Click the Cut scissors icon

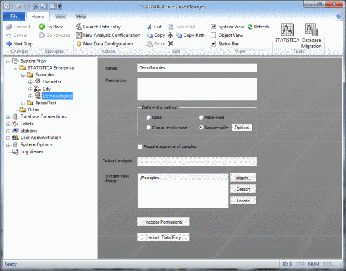[149, 27]
